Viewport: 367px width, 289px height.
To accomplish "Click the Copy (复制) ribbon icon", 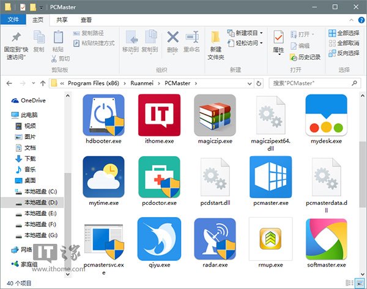I will pos(39,41).
